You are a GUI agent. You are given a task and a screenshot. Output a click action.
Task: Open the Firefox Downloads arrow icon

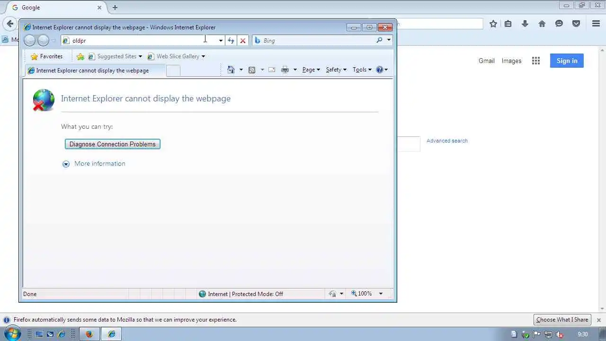pos(525,24)
